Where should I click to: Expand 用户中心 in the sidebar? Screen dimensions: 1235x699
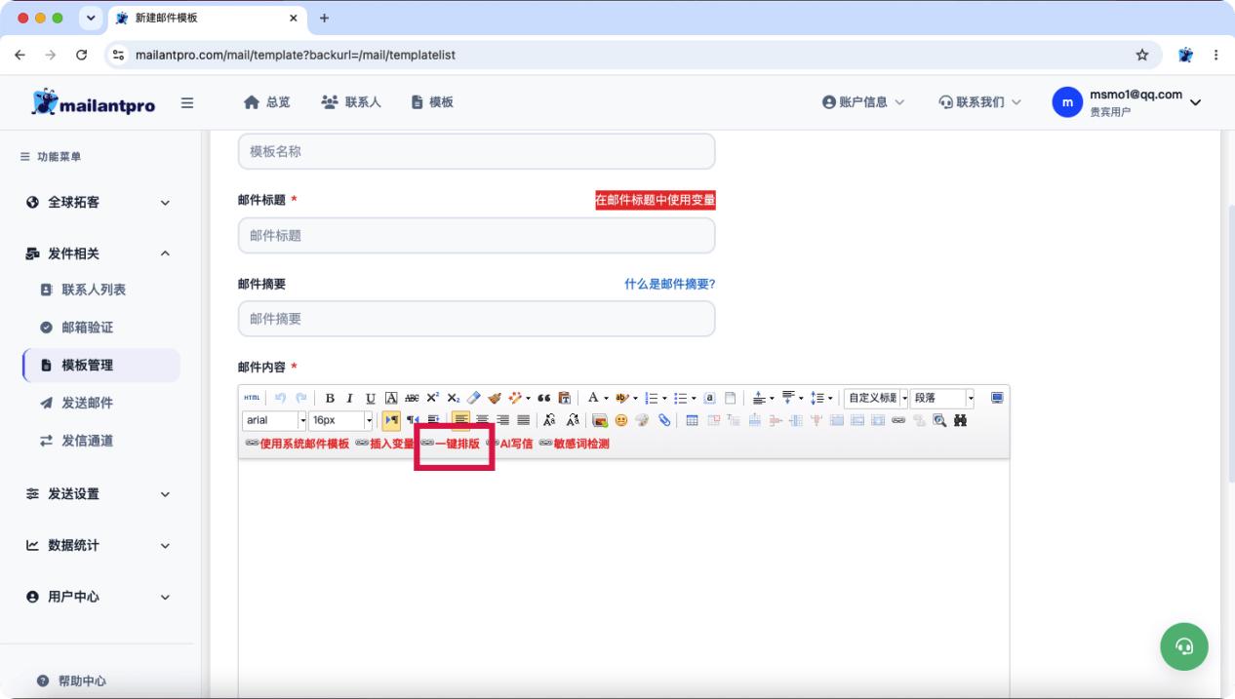(98, 597)
